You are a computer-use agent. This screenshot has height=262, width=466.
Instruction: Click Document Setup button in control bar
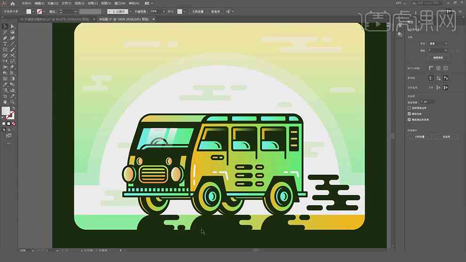pos(198,12)
